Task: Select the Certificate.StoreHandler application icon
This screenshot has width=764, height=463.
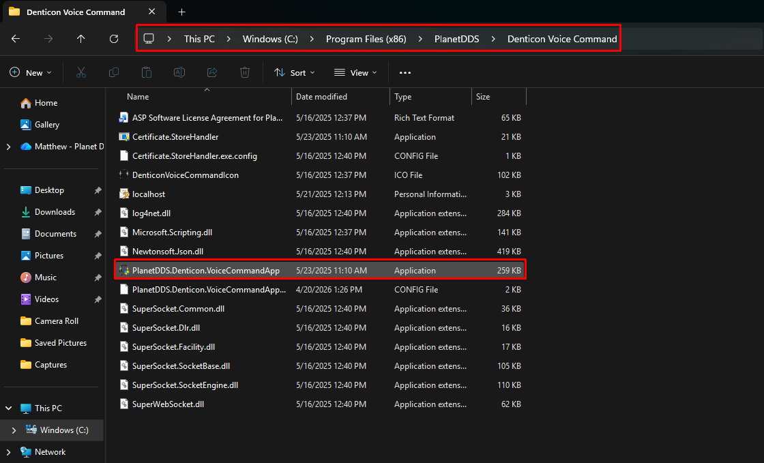Action: [123, 137]
